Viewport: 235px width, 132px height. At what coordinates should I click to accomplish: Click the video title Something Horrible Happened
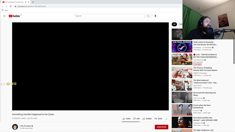pyautogui.click(x=33, y=114)
